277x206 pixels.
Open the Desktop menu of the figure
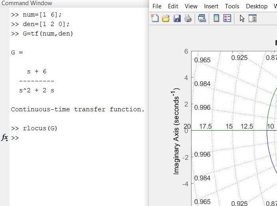257,6
